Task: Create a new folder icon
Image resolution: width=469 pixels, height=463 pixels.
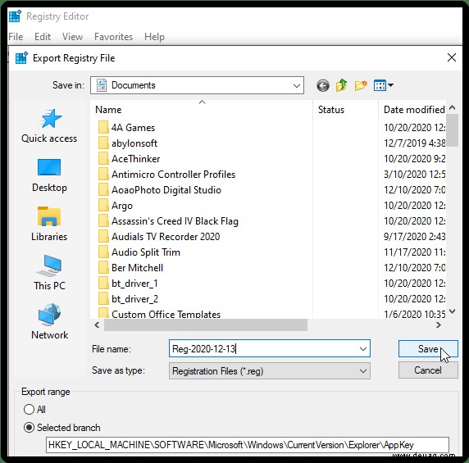Action: click(x=361, y=85)
